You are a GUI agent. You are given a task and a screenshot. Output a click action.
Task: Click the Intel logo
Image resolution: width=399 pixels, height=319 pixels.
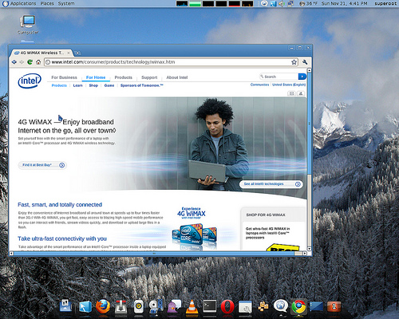30,81
